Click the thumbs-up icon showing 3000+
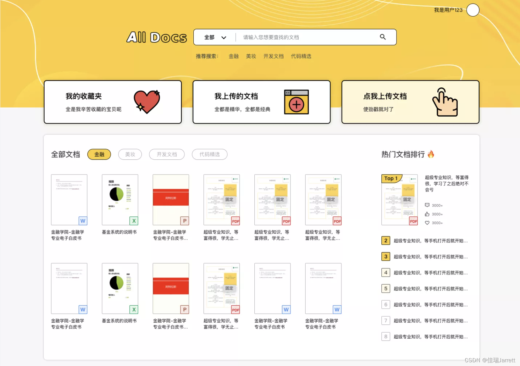The image size is (520, 366). pos(427,214)
